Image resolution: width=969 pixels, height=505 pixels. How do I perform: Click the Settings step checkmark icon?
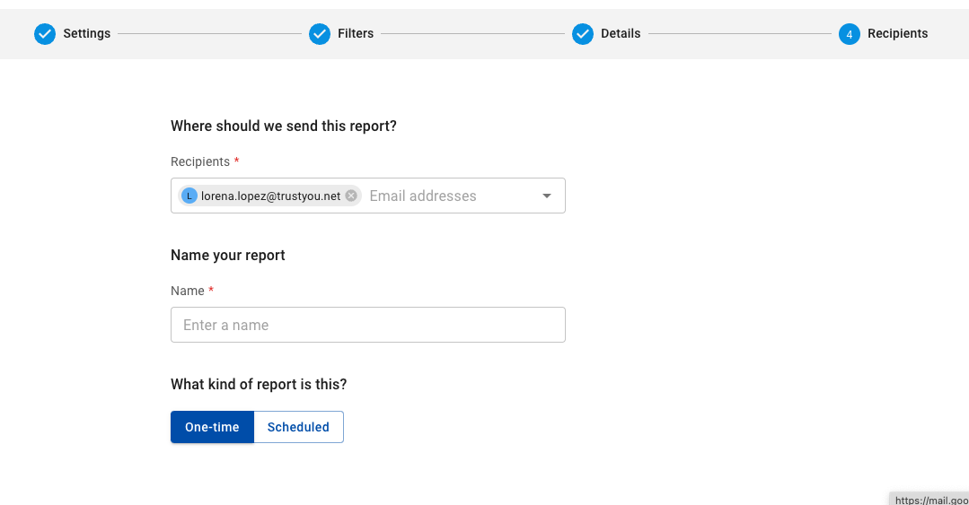[45, 34]
